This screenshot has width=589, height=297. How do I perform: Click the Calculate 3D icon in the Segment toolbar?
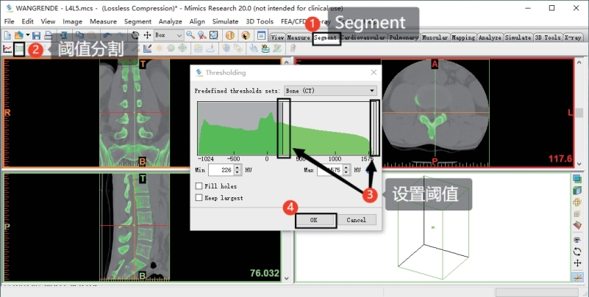point(226,48)
